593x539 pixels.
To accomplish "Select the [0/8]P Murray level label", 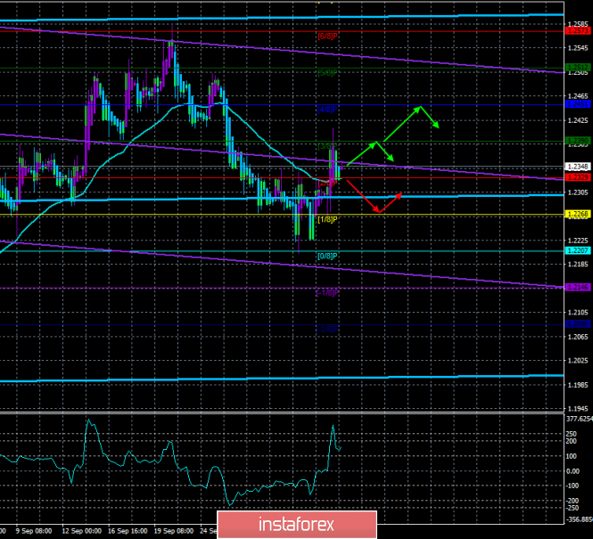I will click(327, 256).
